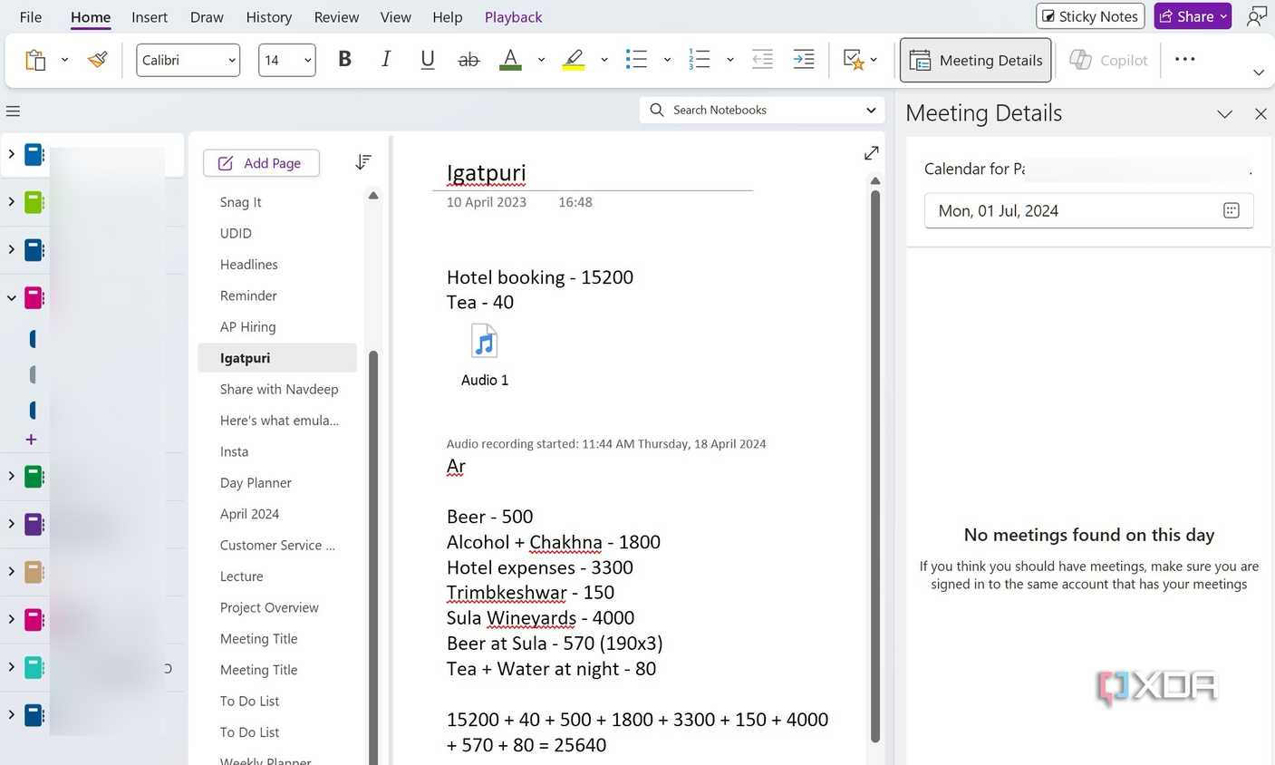Click the Igatpuri page title
Viewport: 1275px width, 765px height.
click(486, 173)
